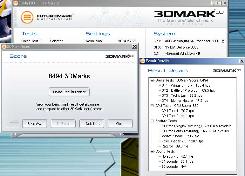
Task: Click the input field below results tree
Action: pos(201,175)
